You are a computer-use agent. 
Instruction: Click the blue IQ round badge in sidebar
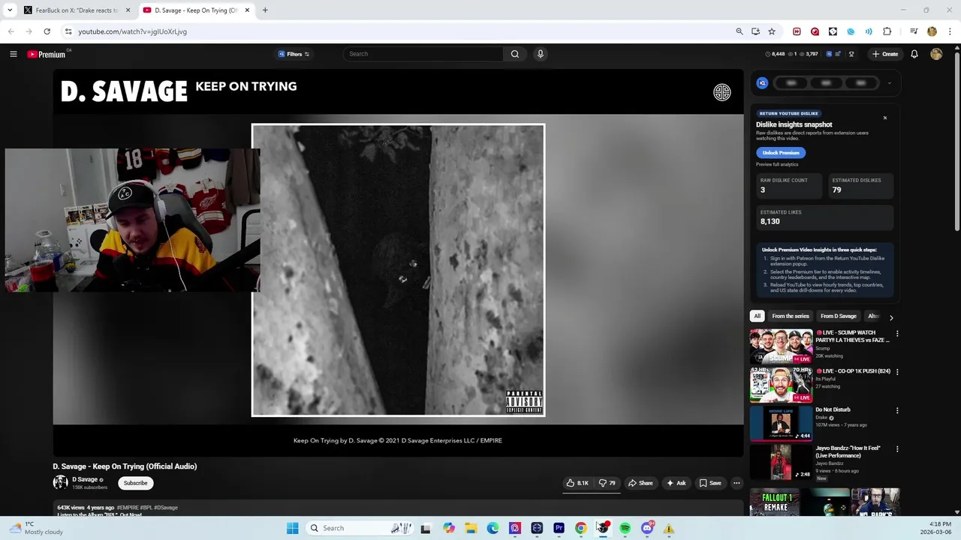[x=762, y=83]
